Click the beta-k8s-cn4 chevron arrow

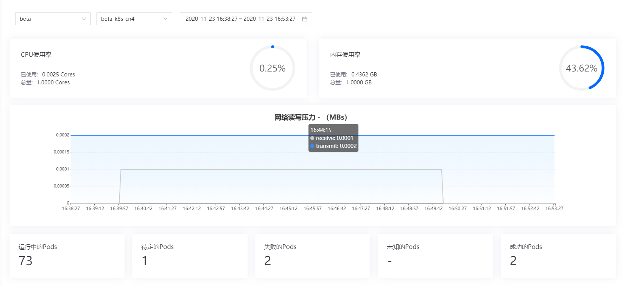(x=165, y=19)
